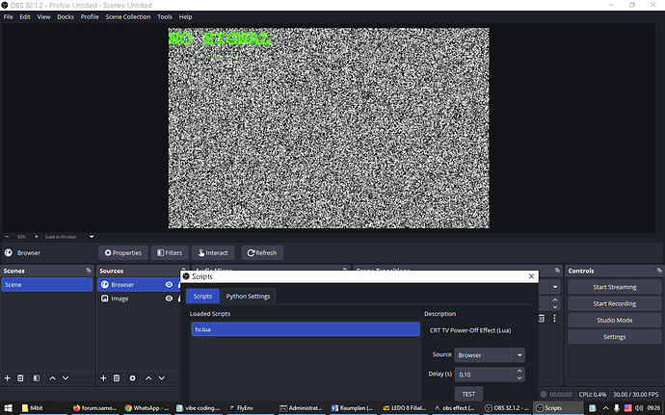Click the Image source picture icon

[105, 298]
